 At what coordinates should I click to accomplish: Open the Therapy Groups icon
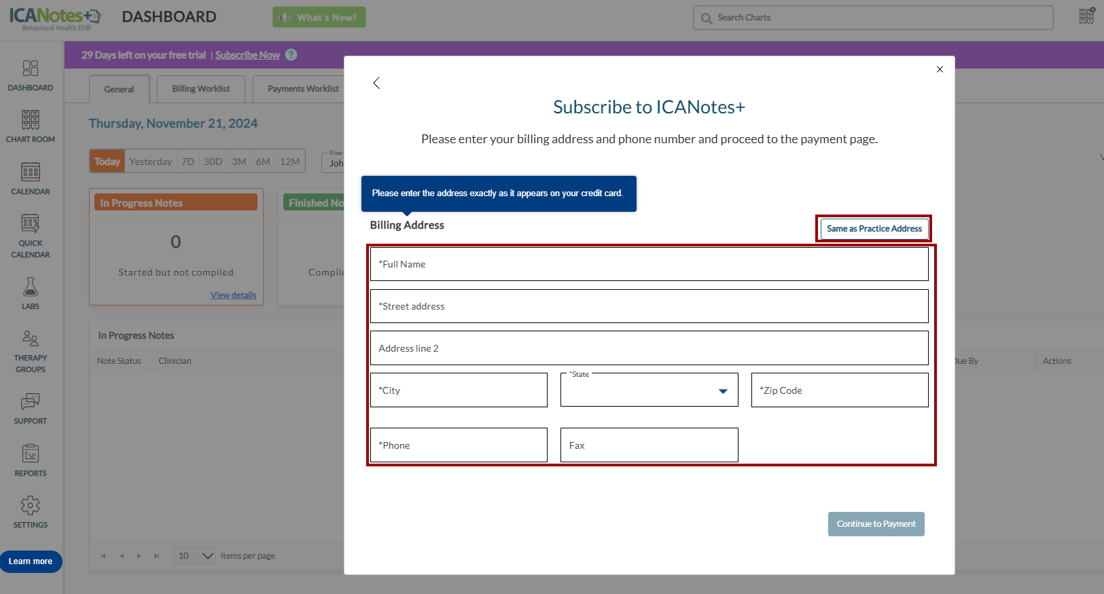point(31,339)
